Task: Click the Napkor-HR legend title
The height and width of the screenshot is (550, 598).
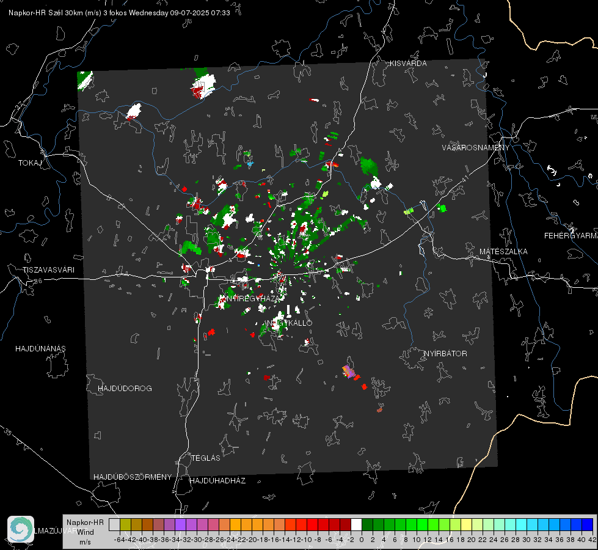Action: pyautogui.click(x=85, y=522)
